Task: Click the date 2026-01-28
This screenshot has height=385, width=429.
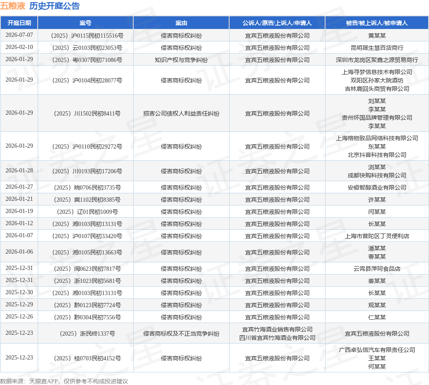Action: 19,170
